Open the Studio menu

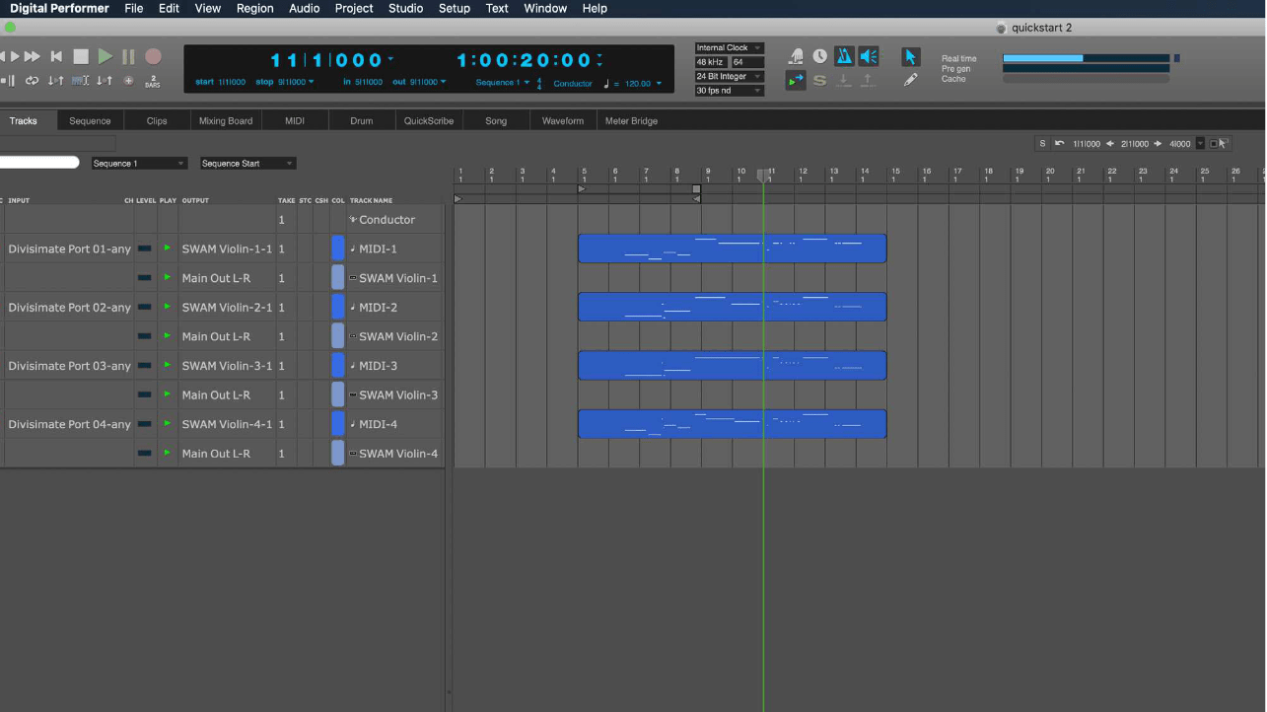point(405,8)
